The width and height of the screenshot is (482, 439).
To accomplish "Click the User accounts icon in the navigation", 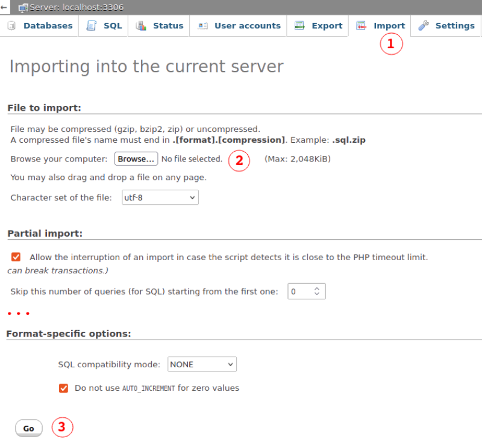I will click(x=203, y=25).
